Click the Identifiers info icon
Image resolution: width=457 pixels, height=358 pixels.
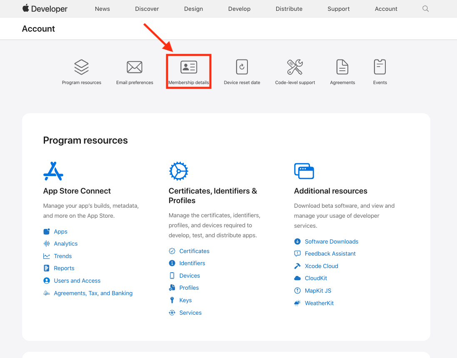click(x=172, y=264)
